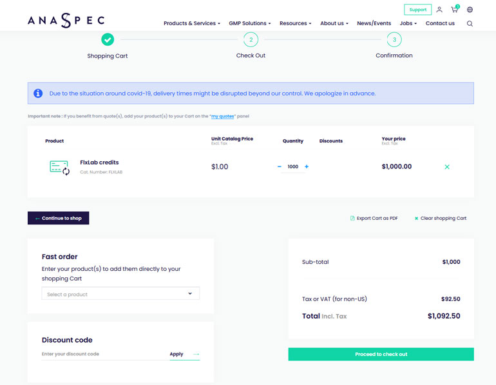Click the Check Out step label
This screenshot has height=385, width=496.
(251, 55)
